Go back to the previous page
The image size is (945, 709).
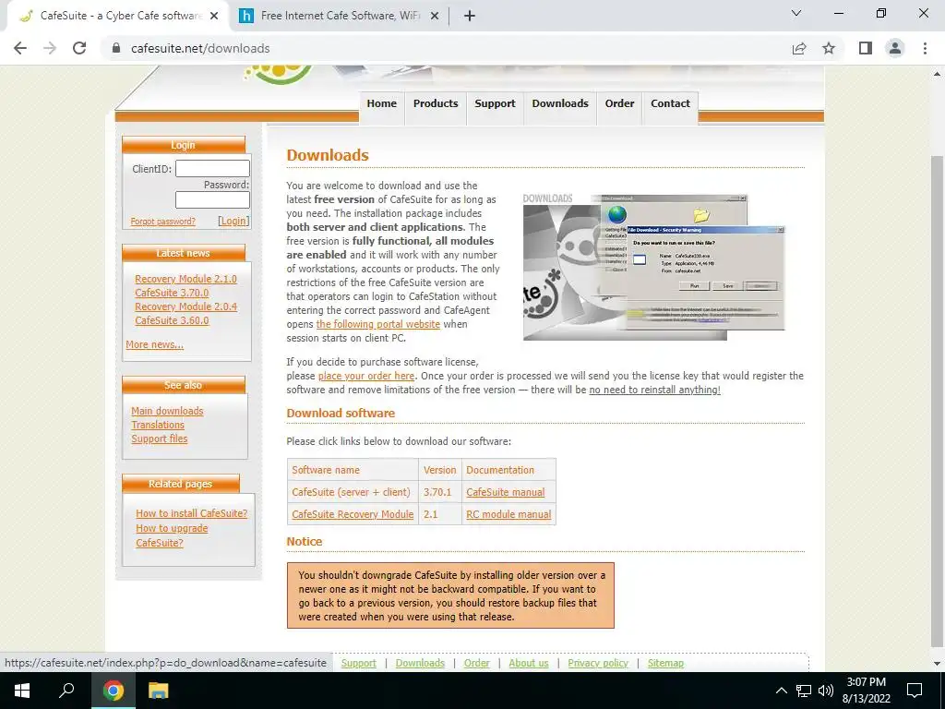pos(20,48)
